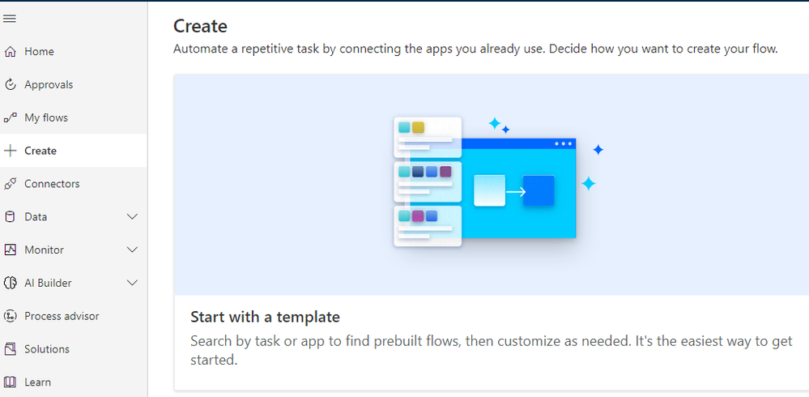Go to Approvals in the sidebar
This screenshot has width=809, height=397.
tap(49, 85)
